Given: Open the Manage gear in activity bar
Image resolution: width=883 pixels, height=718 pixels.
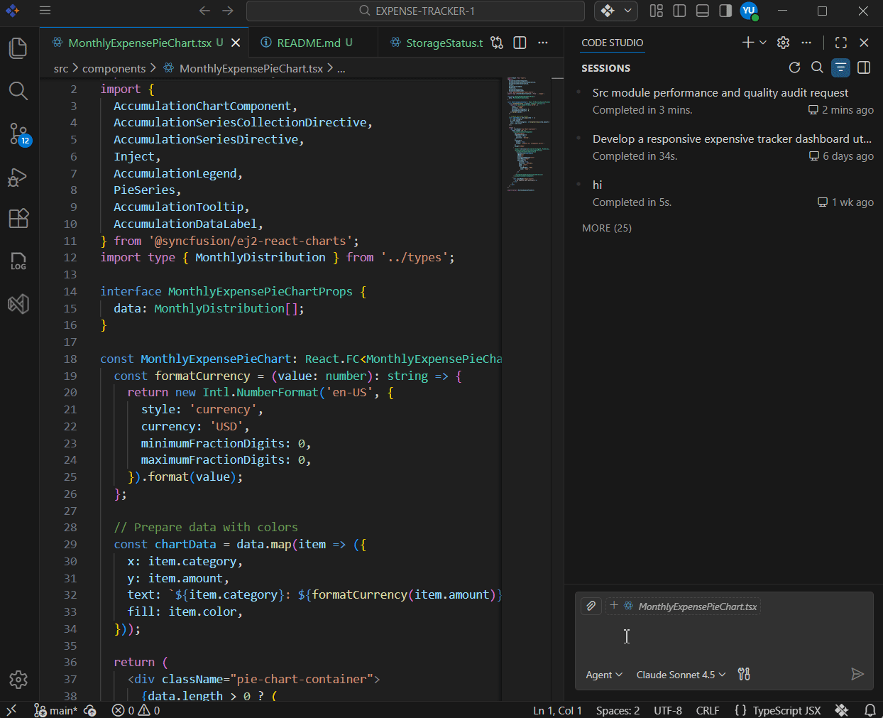Looking at the screenshot, I should (x=18, y=680).
